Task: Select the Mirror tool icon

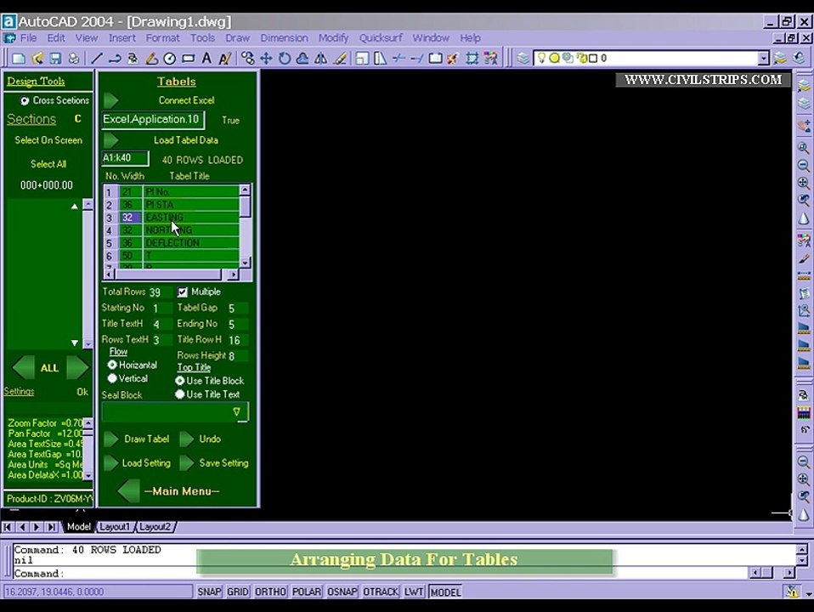Action: 321,58
